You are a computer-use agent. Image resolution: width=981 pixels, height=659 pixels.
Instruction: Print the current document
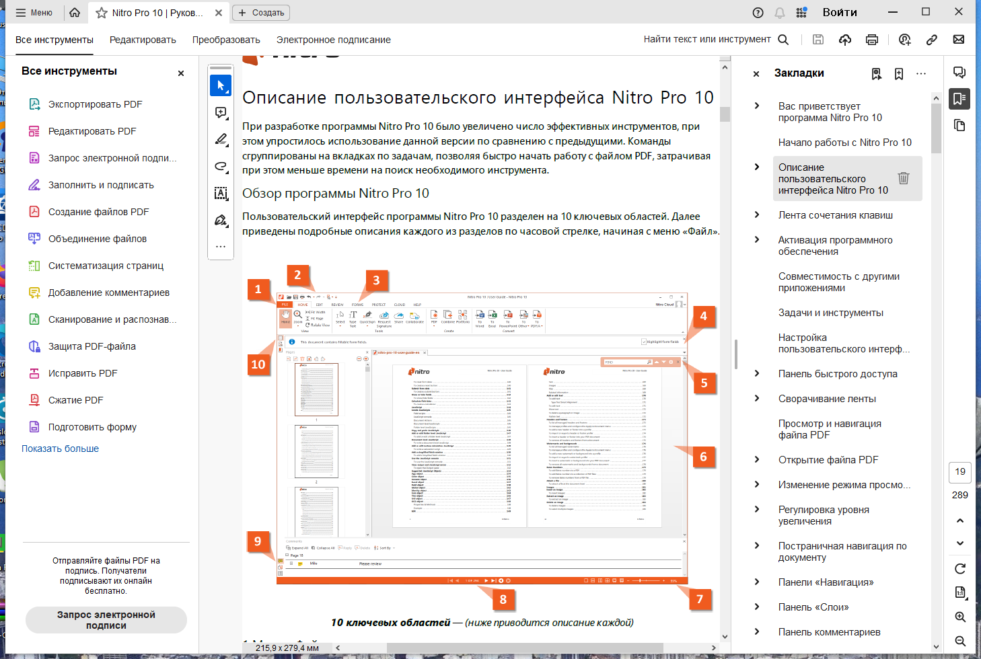872,40
